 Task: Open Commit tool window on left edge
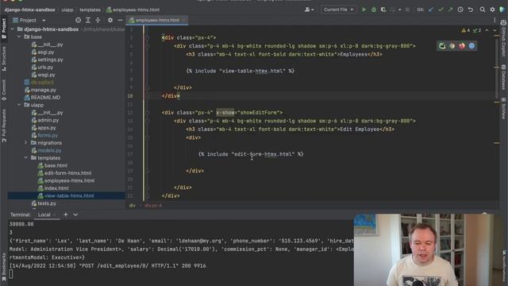point(4,90)
